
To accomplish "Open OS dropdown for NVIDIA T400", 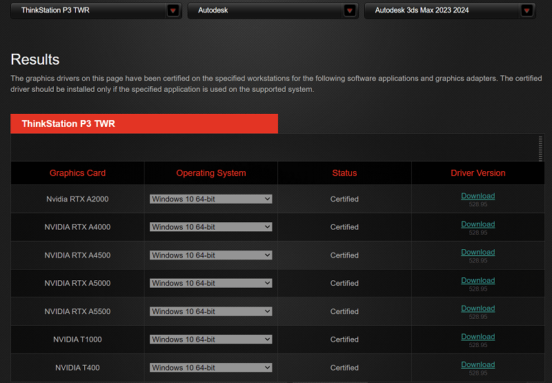I will (x=211, y=368).
